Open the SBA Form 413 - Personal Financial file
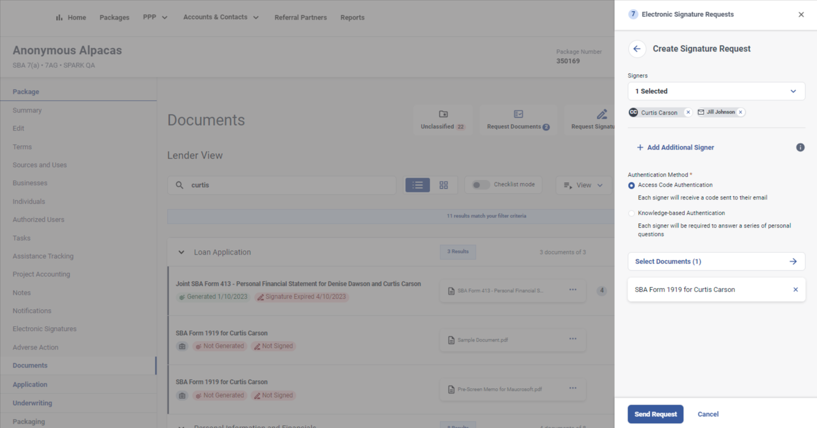This screenshot has height=428, width=817. coord(500,291)
